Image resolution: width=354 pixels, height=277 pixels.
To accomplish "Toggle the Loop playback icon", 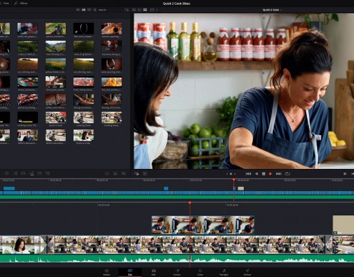I will click(x=287, y=174).
